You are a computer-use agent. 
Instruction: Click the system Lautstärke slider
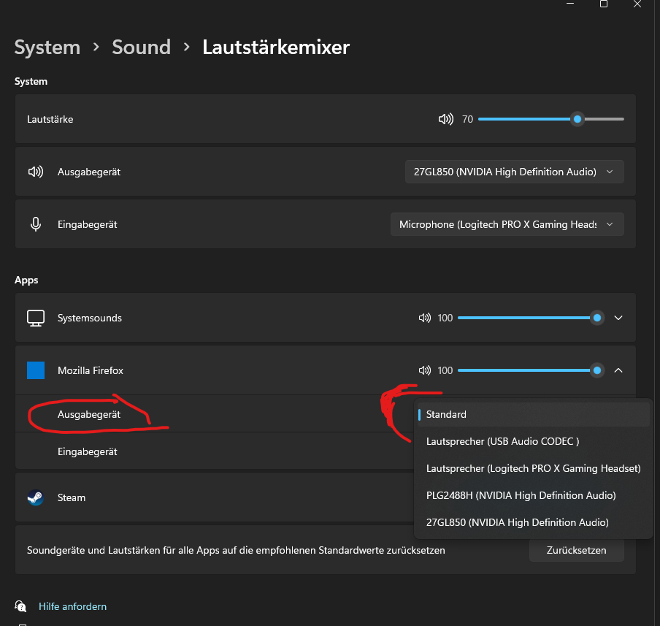pyautogui.click(x=550, y=119)
